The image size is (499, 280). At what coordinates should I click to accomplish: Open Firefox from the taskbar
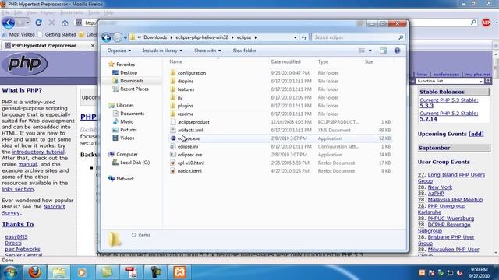coord(34,272)
